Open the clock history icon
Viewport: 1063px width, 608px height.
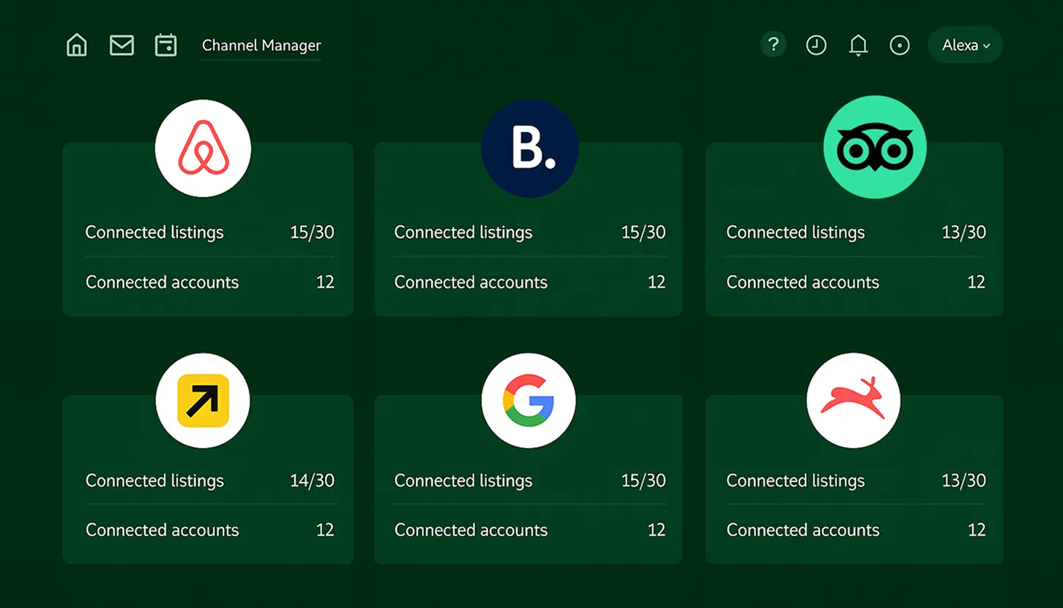816,45
